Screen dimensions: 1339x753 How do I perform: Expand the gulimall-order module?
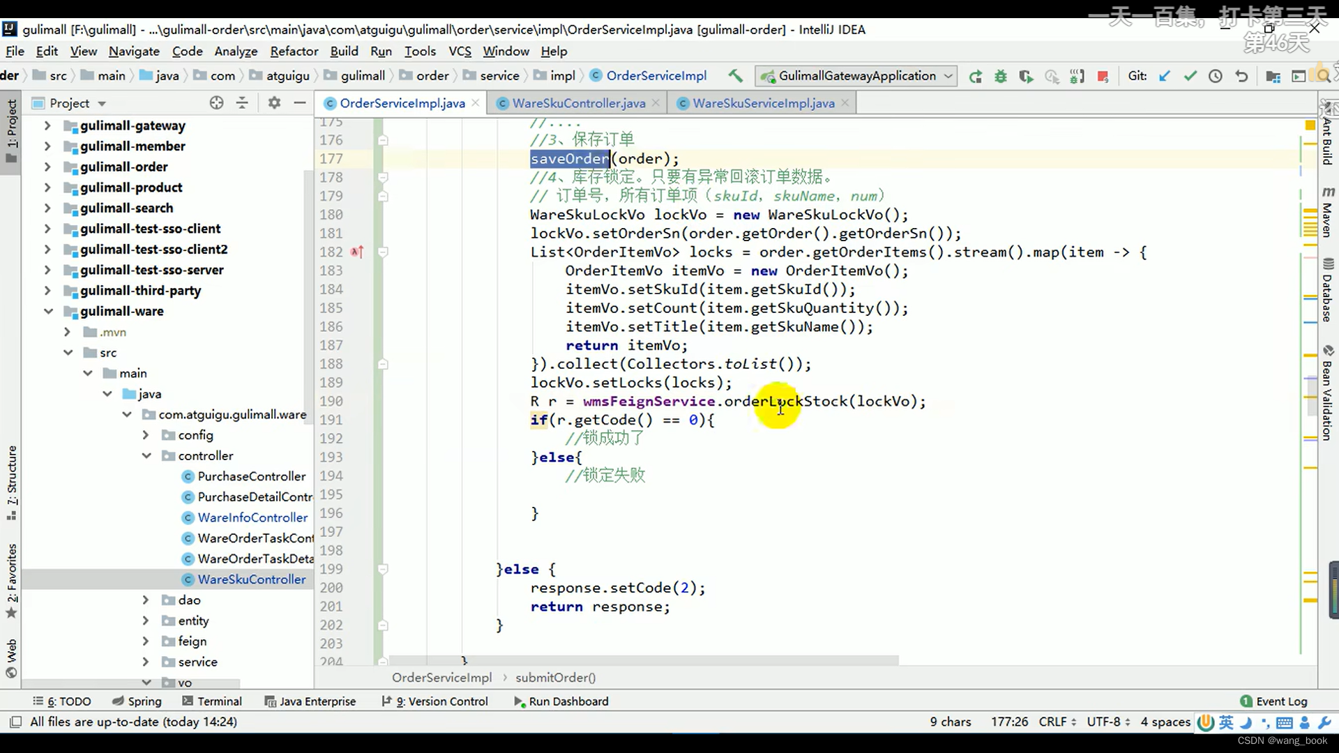click(x=47, y=167)
